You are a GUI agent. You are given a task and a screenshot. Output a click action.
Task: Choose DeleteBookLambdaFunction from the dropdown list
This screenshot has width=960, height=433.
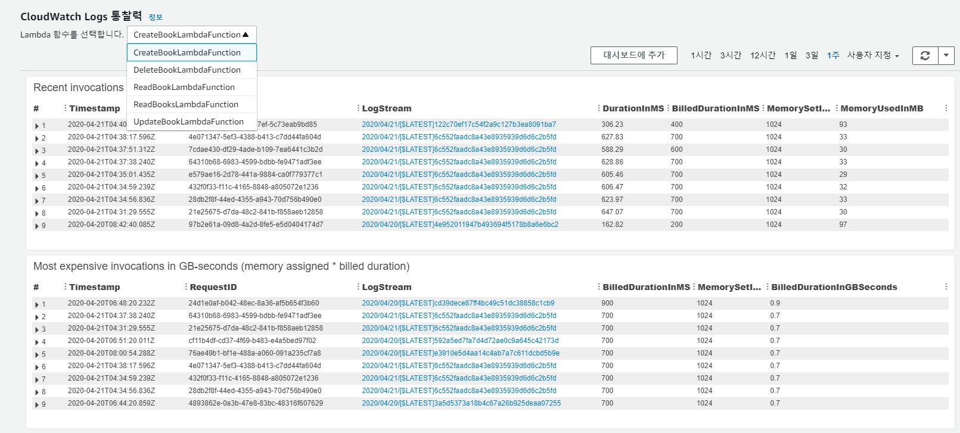[x=191, y=70]
